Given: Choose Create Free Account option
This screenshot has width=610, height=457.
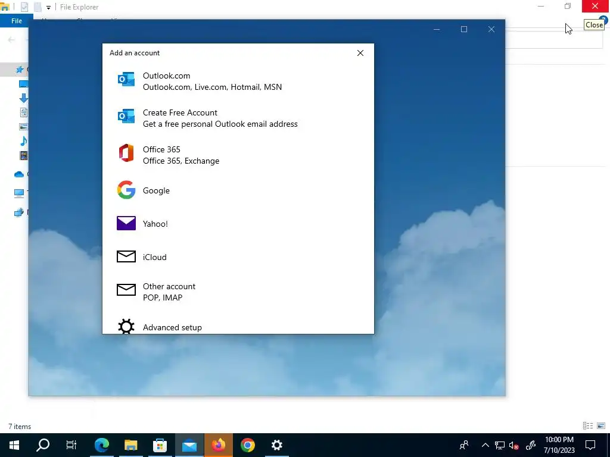Looking at the screenshot, I should point(238,118).
